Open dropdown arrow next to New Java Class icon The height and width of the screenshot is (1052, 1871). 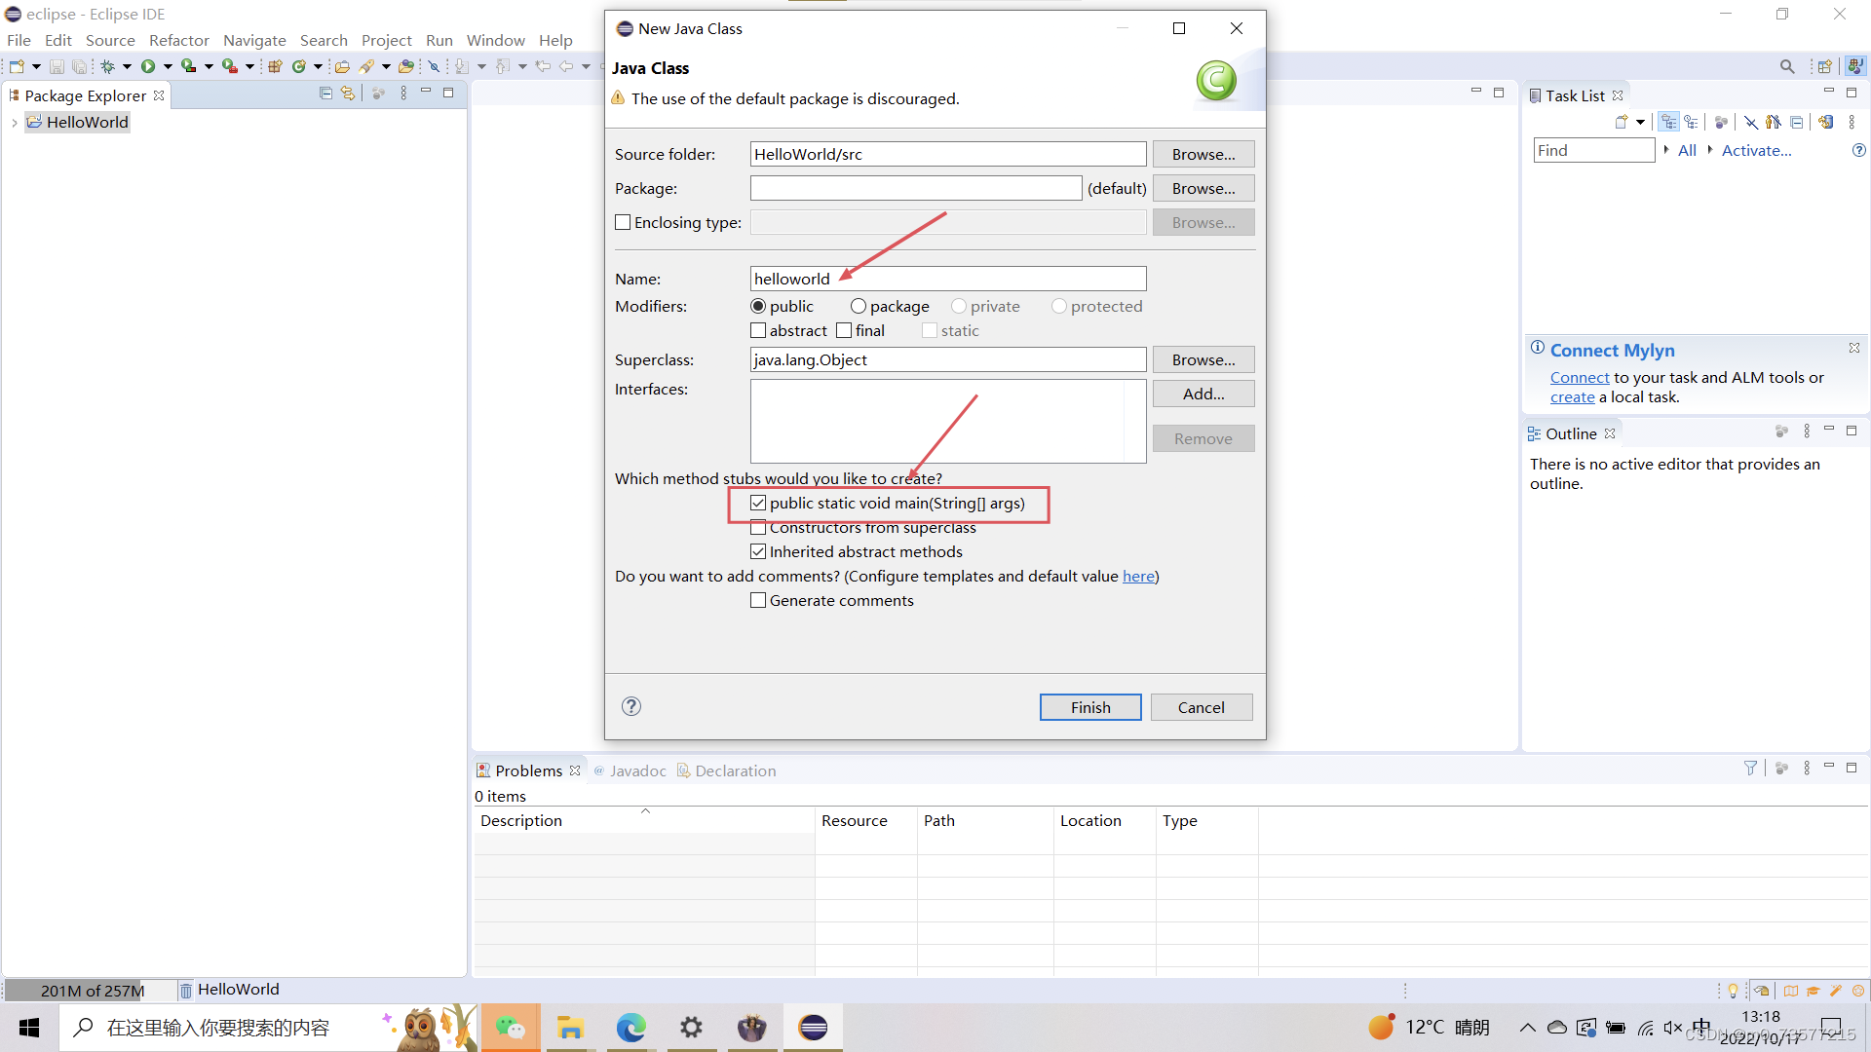pos(318,66)
